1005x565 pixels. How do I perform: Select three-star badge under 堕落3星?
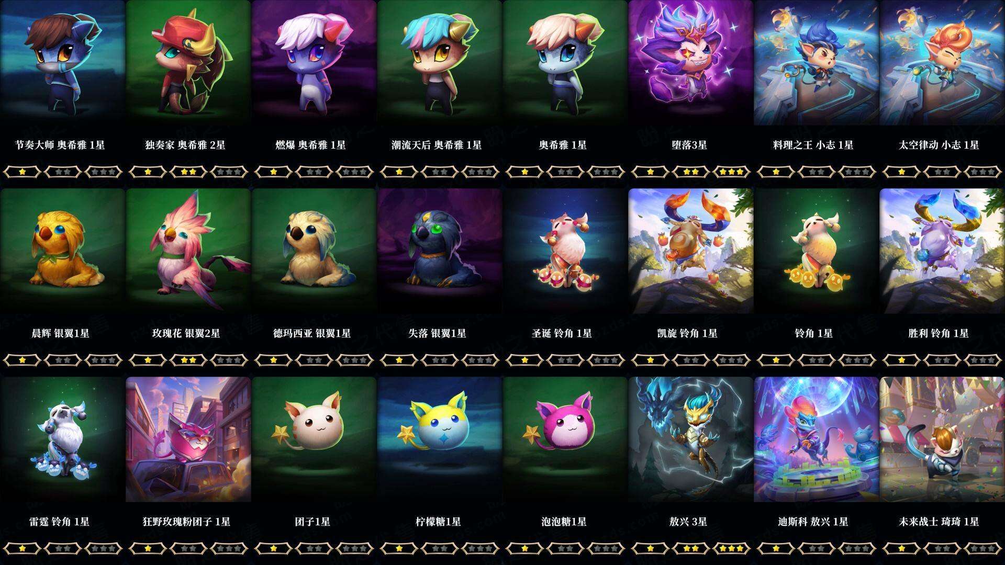tap(732, 172)
